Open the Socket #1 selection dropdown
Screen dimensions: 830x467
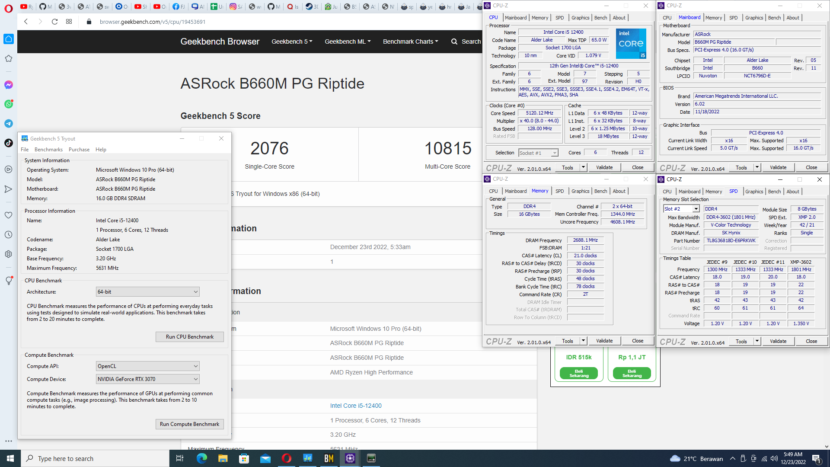[x=538, y=153]
